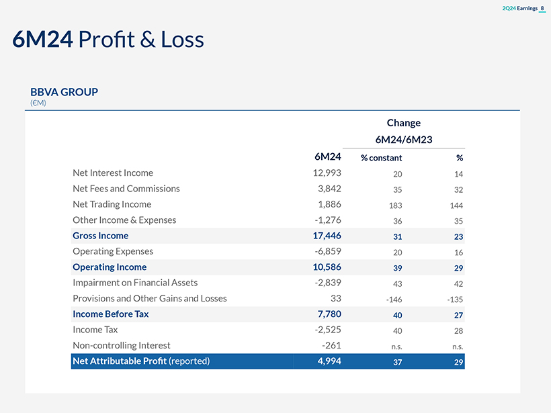Click the Gross Income value 17,446
Screen dimensions: 551x413
(327, 236)
